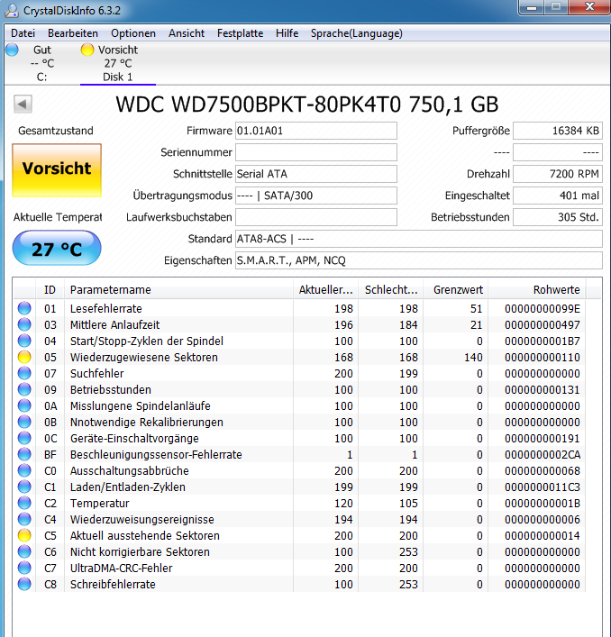Click the Drehzahl 7200 RPM field
Image resolution: width=611 pixels, height=637 pixels.
tap(557, 174)
